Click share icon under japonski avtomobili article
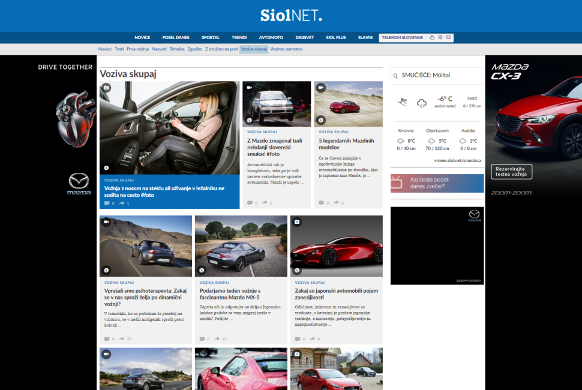Viewport: 582px width, 390px height. (312, 339)
